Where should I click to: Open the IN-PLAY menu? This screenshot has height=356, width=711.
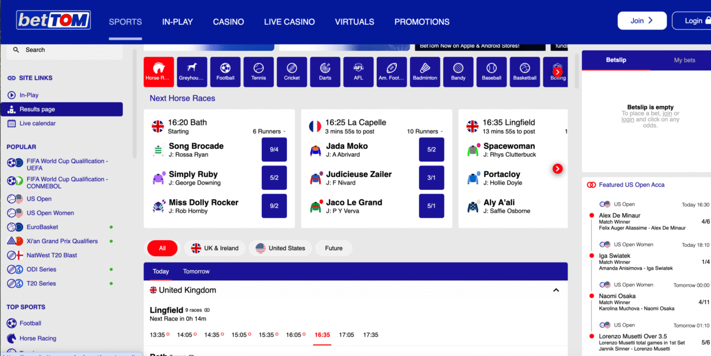coord(178,22)
